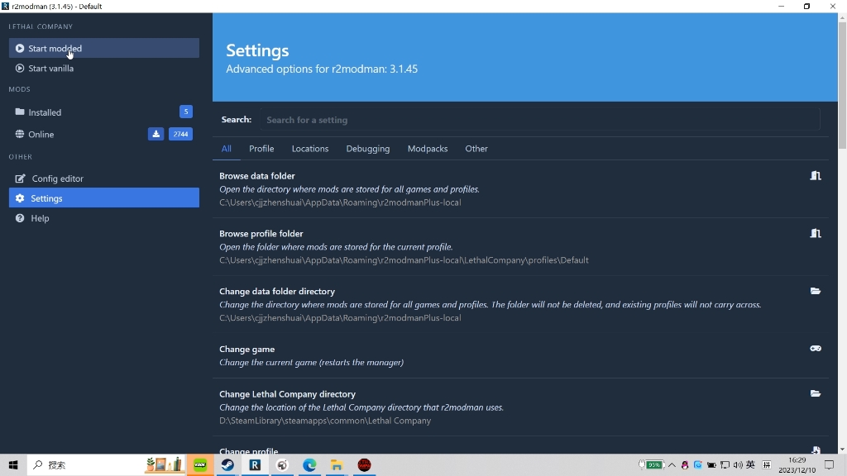
Task: Click the 2744 online mods badge
Action: [180, 134]
